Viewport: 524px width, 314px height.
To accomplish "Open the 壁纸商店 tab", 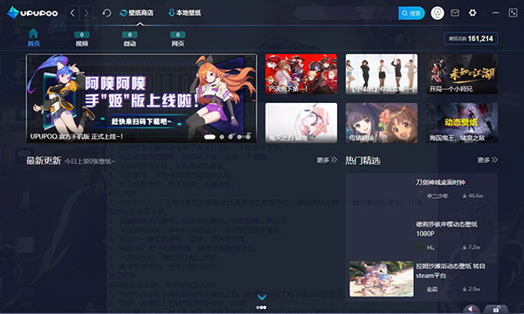I will [x=136, y=13].
